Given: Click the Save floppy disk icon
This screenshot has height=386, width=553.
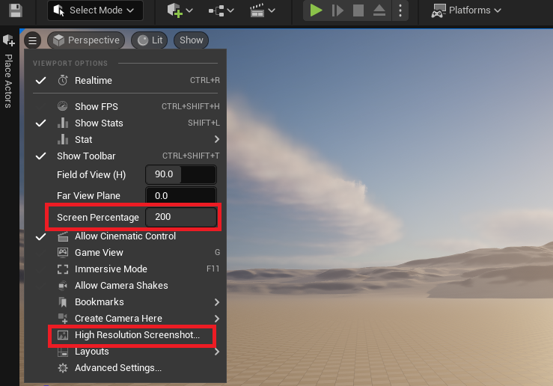Looking at the screenshot, I should pos(16,10).
